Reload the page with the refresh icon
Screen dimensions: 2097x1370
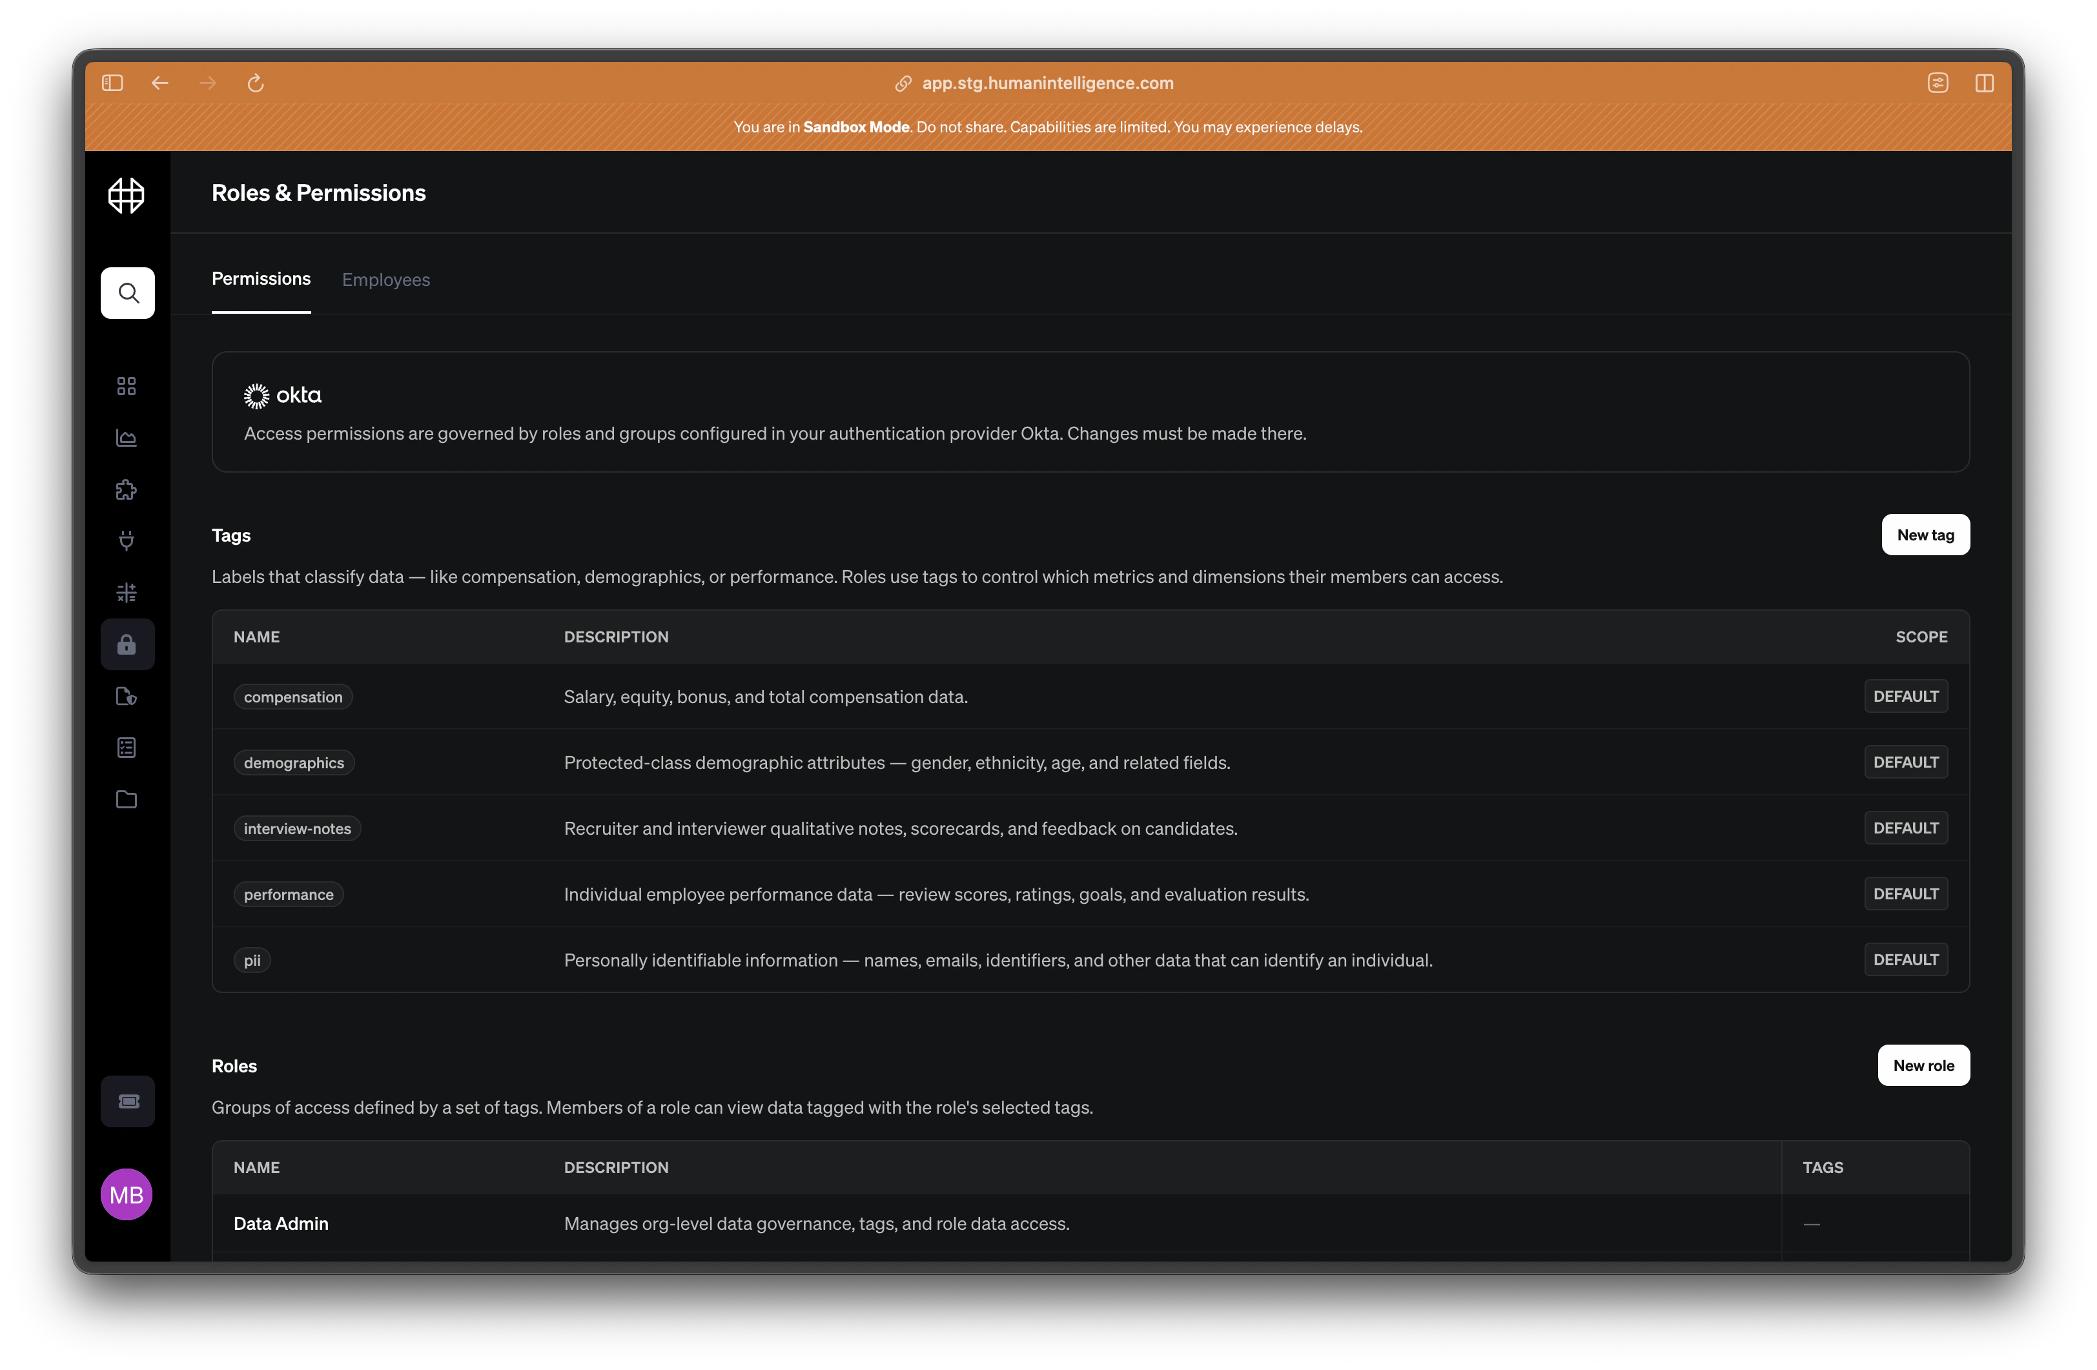(x=256, y=83)
